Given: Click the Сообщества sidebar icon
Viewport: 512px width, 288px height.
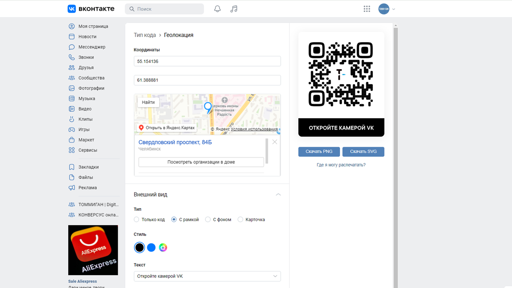Looking at the screenshot, I should tap(72, 78).
